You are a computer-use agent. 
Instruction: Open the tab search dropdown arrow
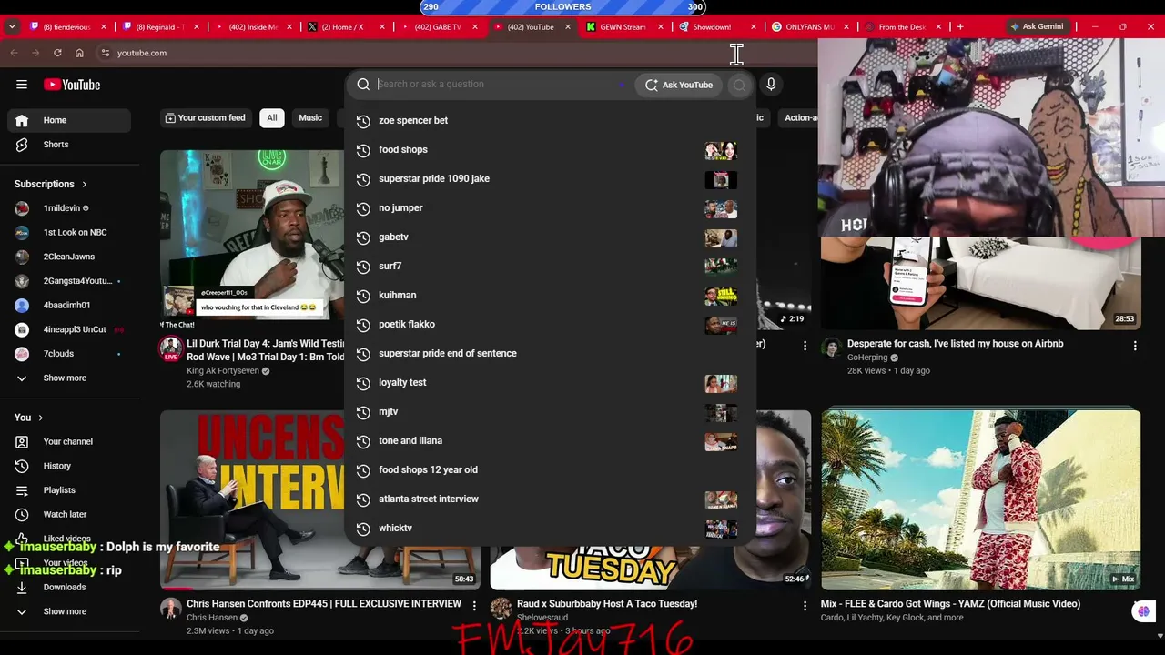point(12,26)
